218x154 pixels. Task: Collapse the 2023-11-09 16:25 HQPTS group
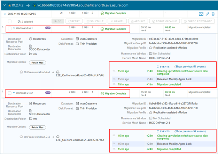click(x=5, y=14)
